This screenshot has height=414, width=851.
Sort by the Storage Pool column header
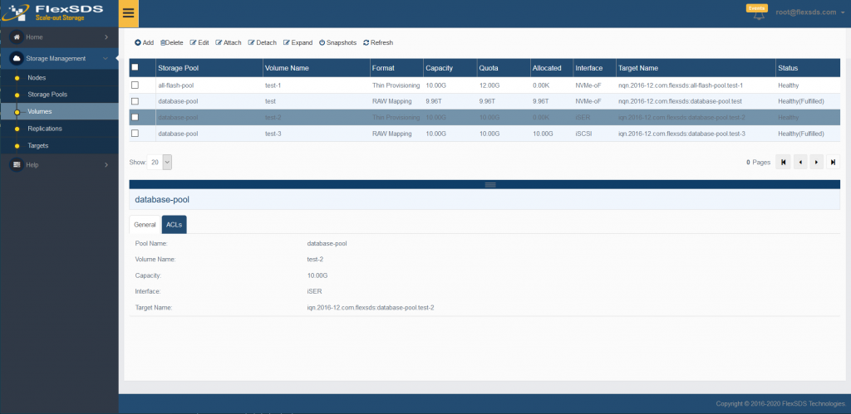[x=209, y=68]
